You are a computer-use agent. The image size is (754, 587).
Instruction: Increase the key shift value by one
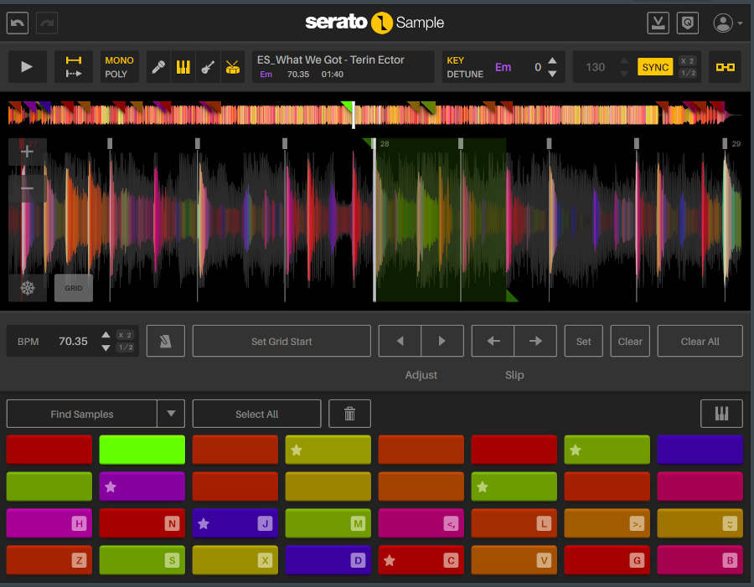[x=552, y=61]
